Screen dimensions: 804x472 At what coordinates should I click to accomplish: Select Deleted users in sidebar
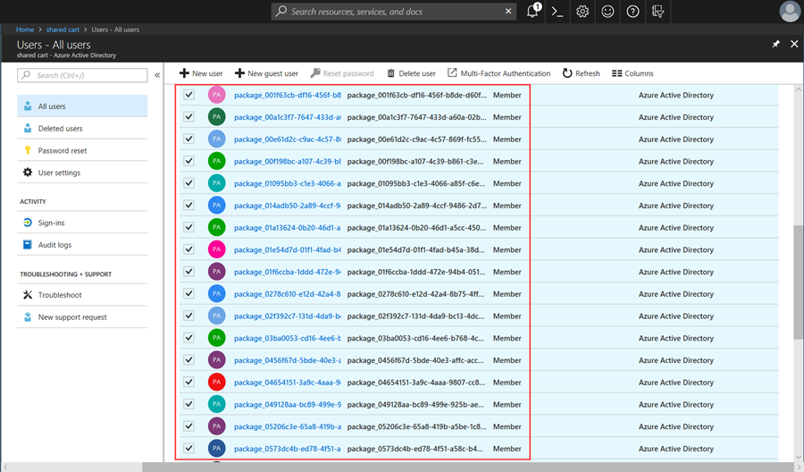pos(60,129)
